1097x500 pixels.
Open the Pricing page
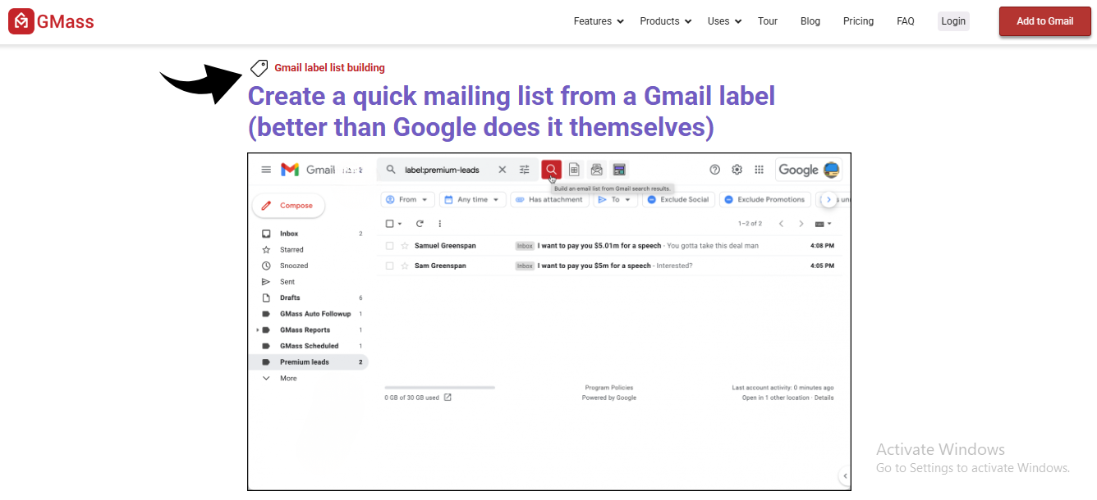coord(858,21)
